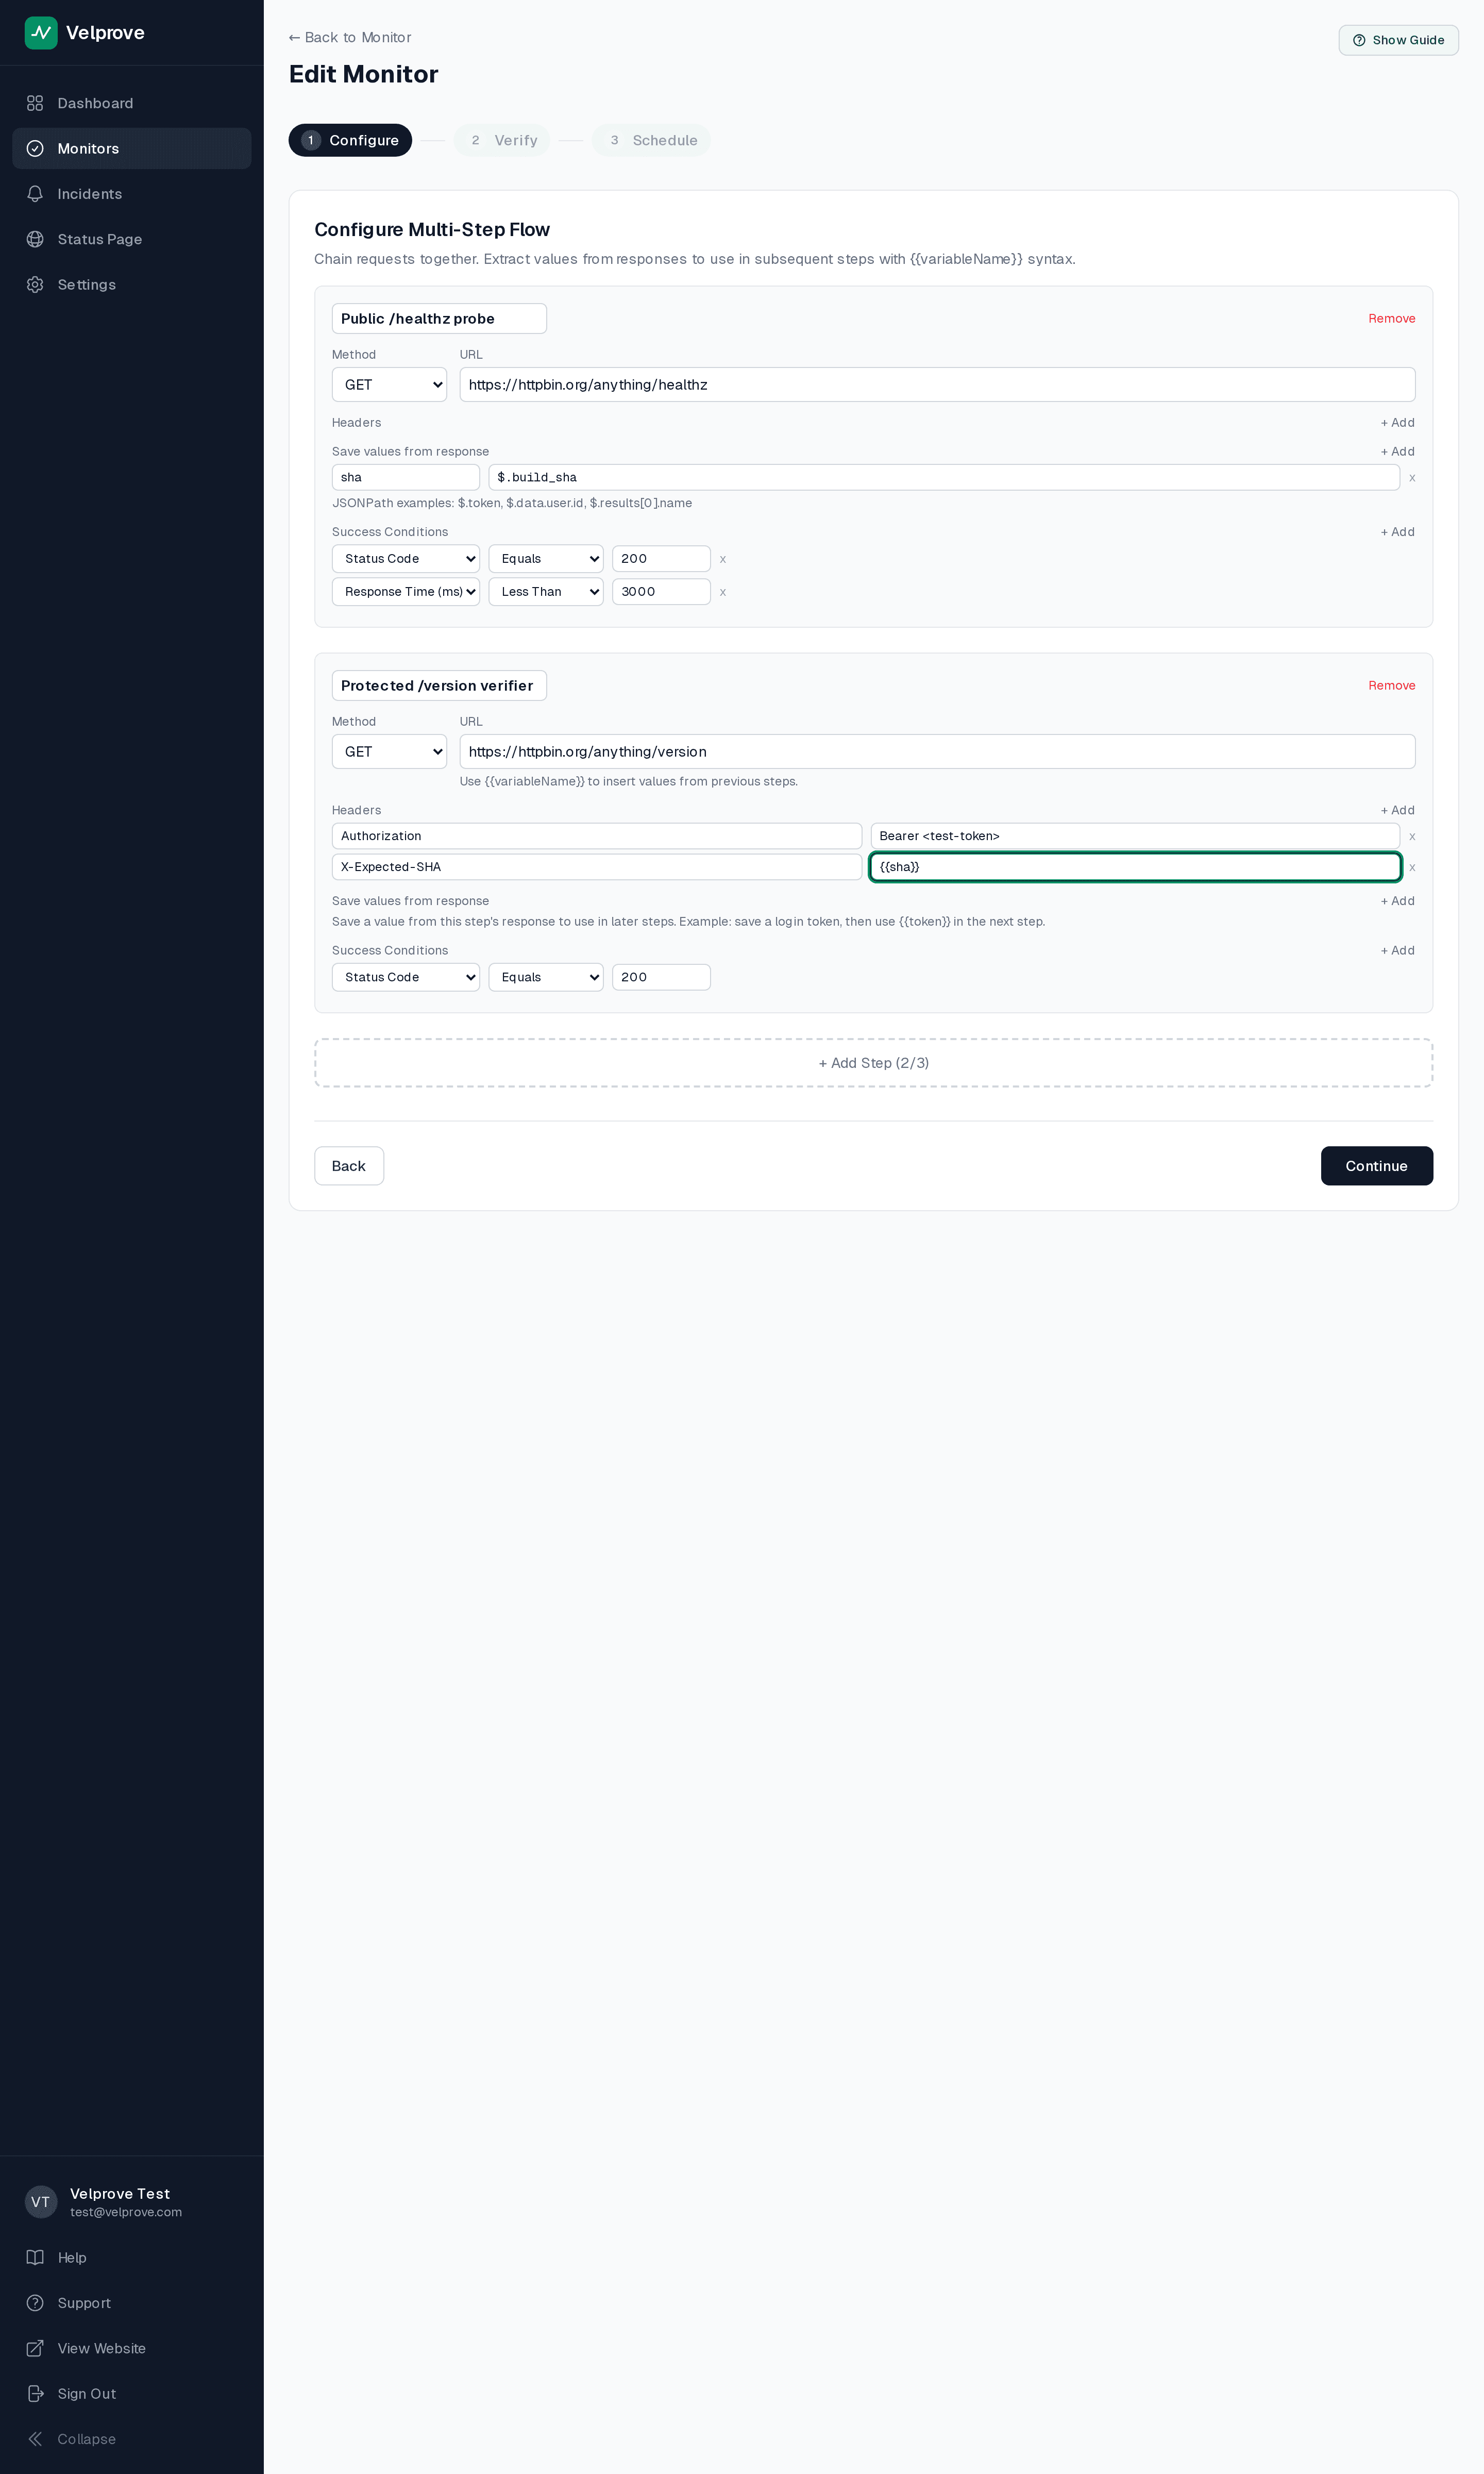Delete the Response Time condition row
This screenshot has height=2474, width=1484.
(x=723, y=592)
